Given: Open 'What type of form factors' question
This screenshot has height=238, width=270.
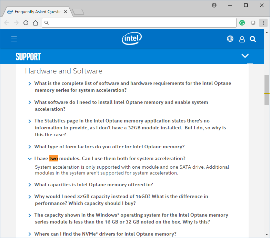Looking at the screenshot, I should (x=109, y=147).
